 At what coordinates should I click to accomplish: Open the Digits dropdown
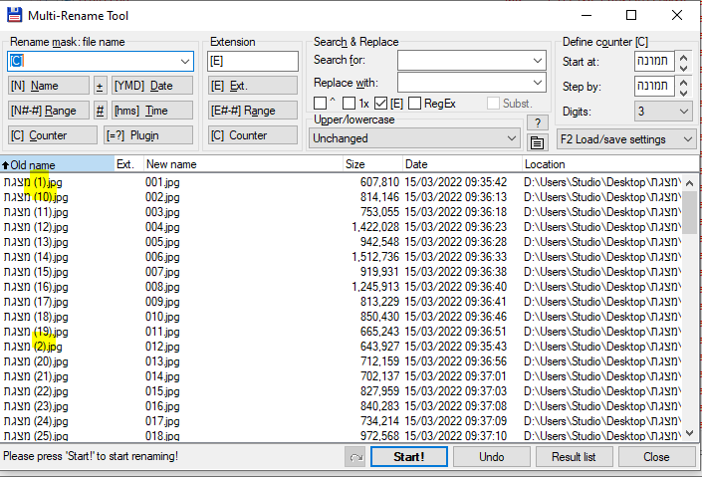pos(663,112)
